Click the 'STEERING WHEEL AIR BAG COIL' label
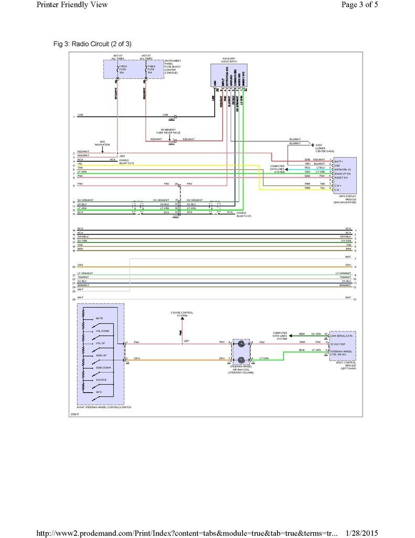Viewport: 415px width, 538px height. pyautogui.click(x=241, y=368)
